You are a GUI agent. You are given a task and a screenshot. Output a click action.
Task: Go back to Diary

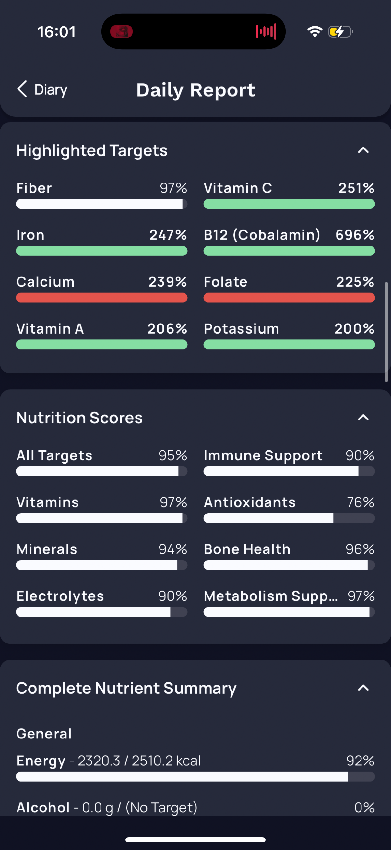click(x=42, y=89)
